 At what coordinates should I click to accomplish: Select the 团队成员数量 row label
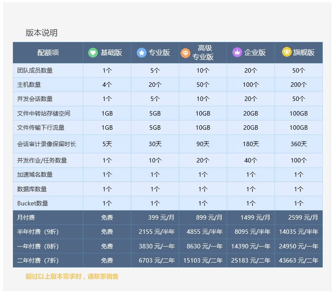click(x=35, y=70)
